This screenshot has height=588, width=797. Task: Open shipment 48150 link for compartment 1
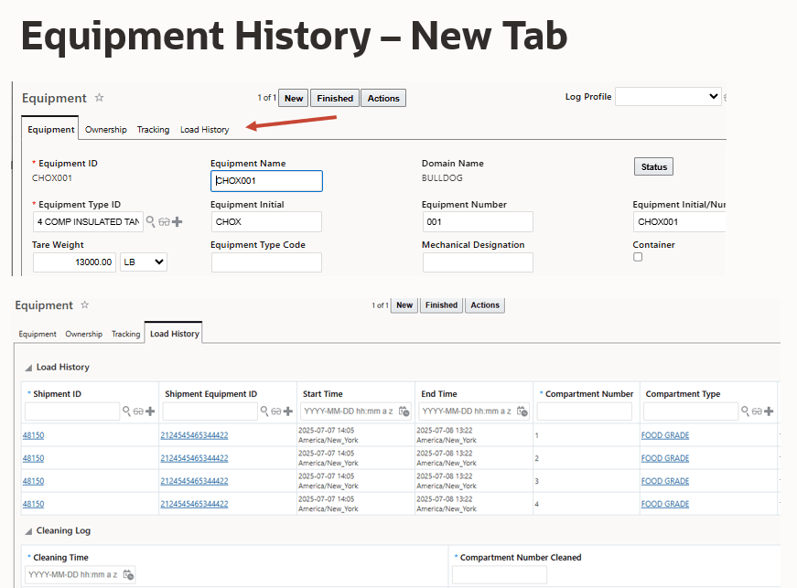34,435
